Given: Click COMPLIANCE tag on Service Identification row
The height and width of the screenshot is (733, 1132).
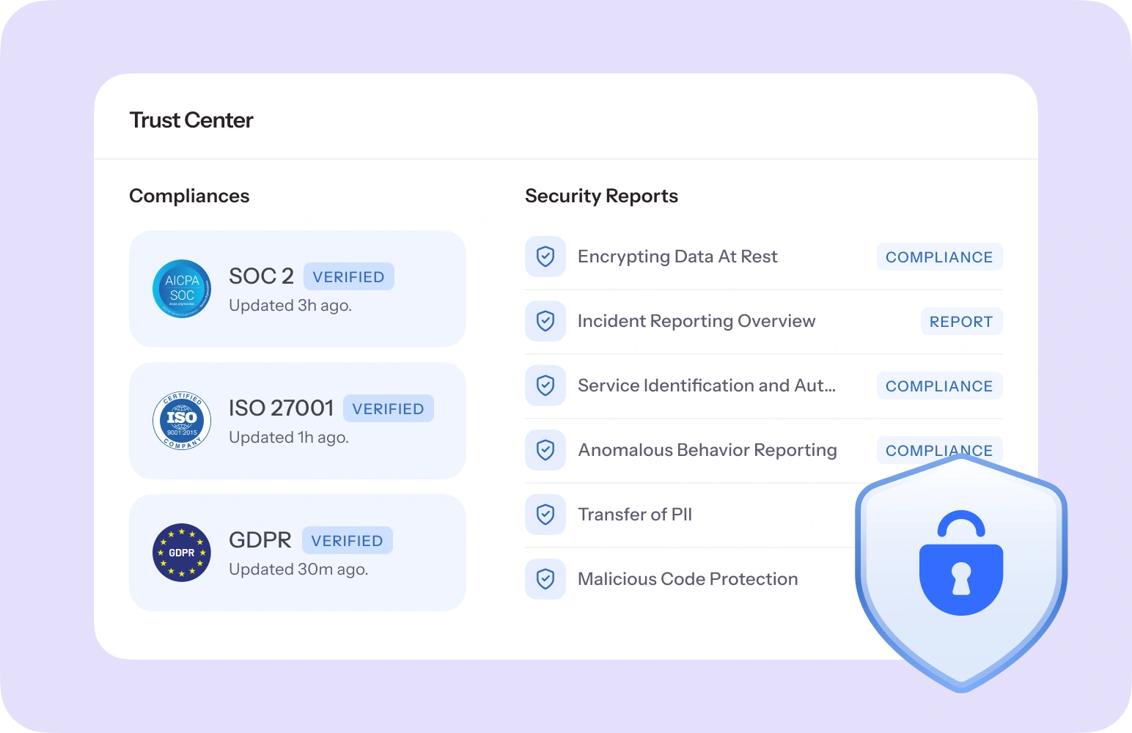Looking at the screenshot, I should pos(938,386).
